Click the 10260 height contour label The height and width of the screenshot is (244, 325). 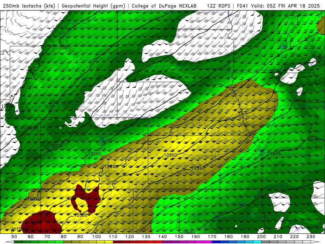(31, 128)
